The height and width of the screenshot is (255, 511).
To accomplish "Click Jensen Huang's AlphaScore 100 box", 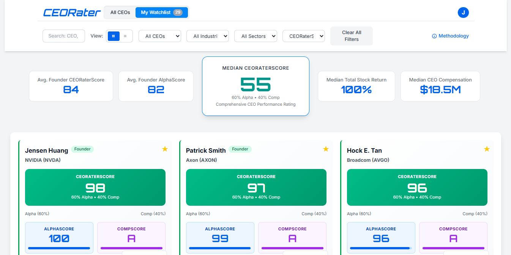I will [59, 238].
